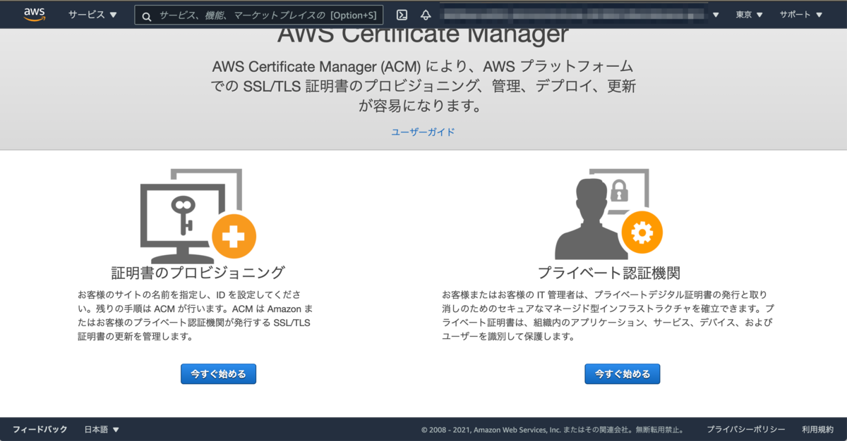Click the certificate provisioning key monitor illustration
The width and height of the screenshot is (847, 441).
[x=198, y=215]
